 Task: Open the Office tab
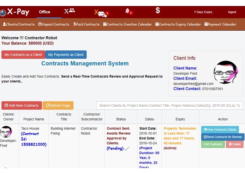(44, 12)
